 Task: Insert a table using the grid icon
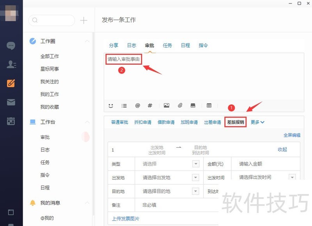pyautogui.click(x=209, y=105)
